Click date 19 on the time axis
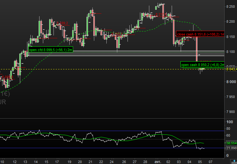237x164 pixels. point(69,162)
